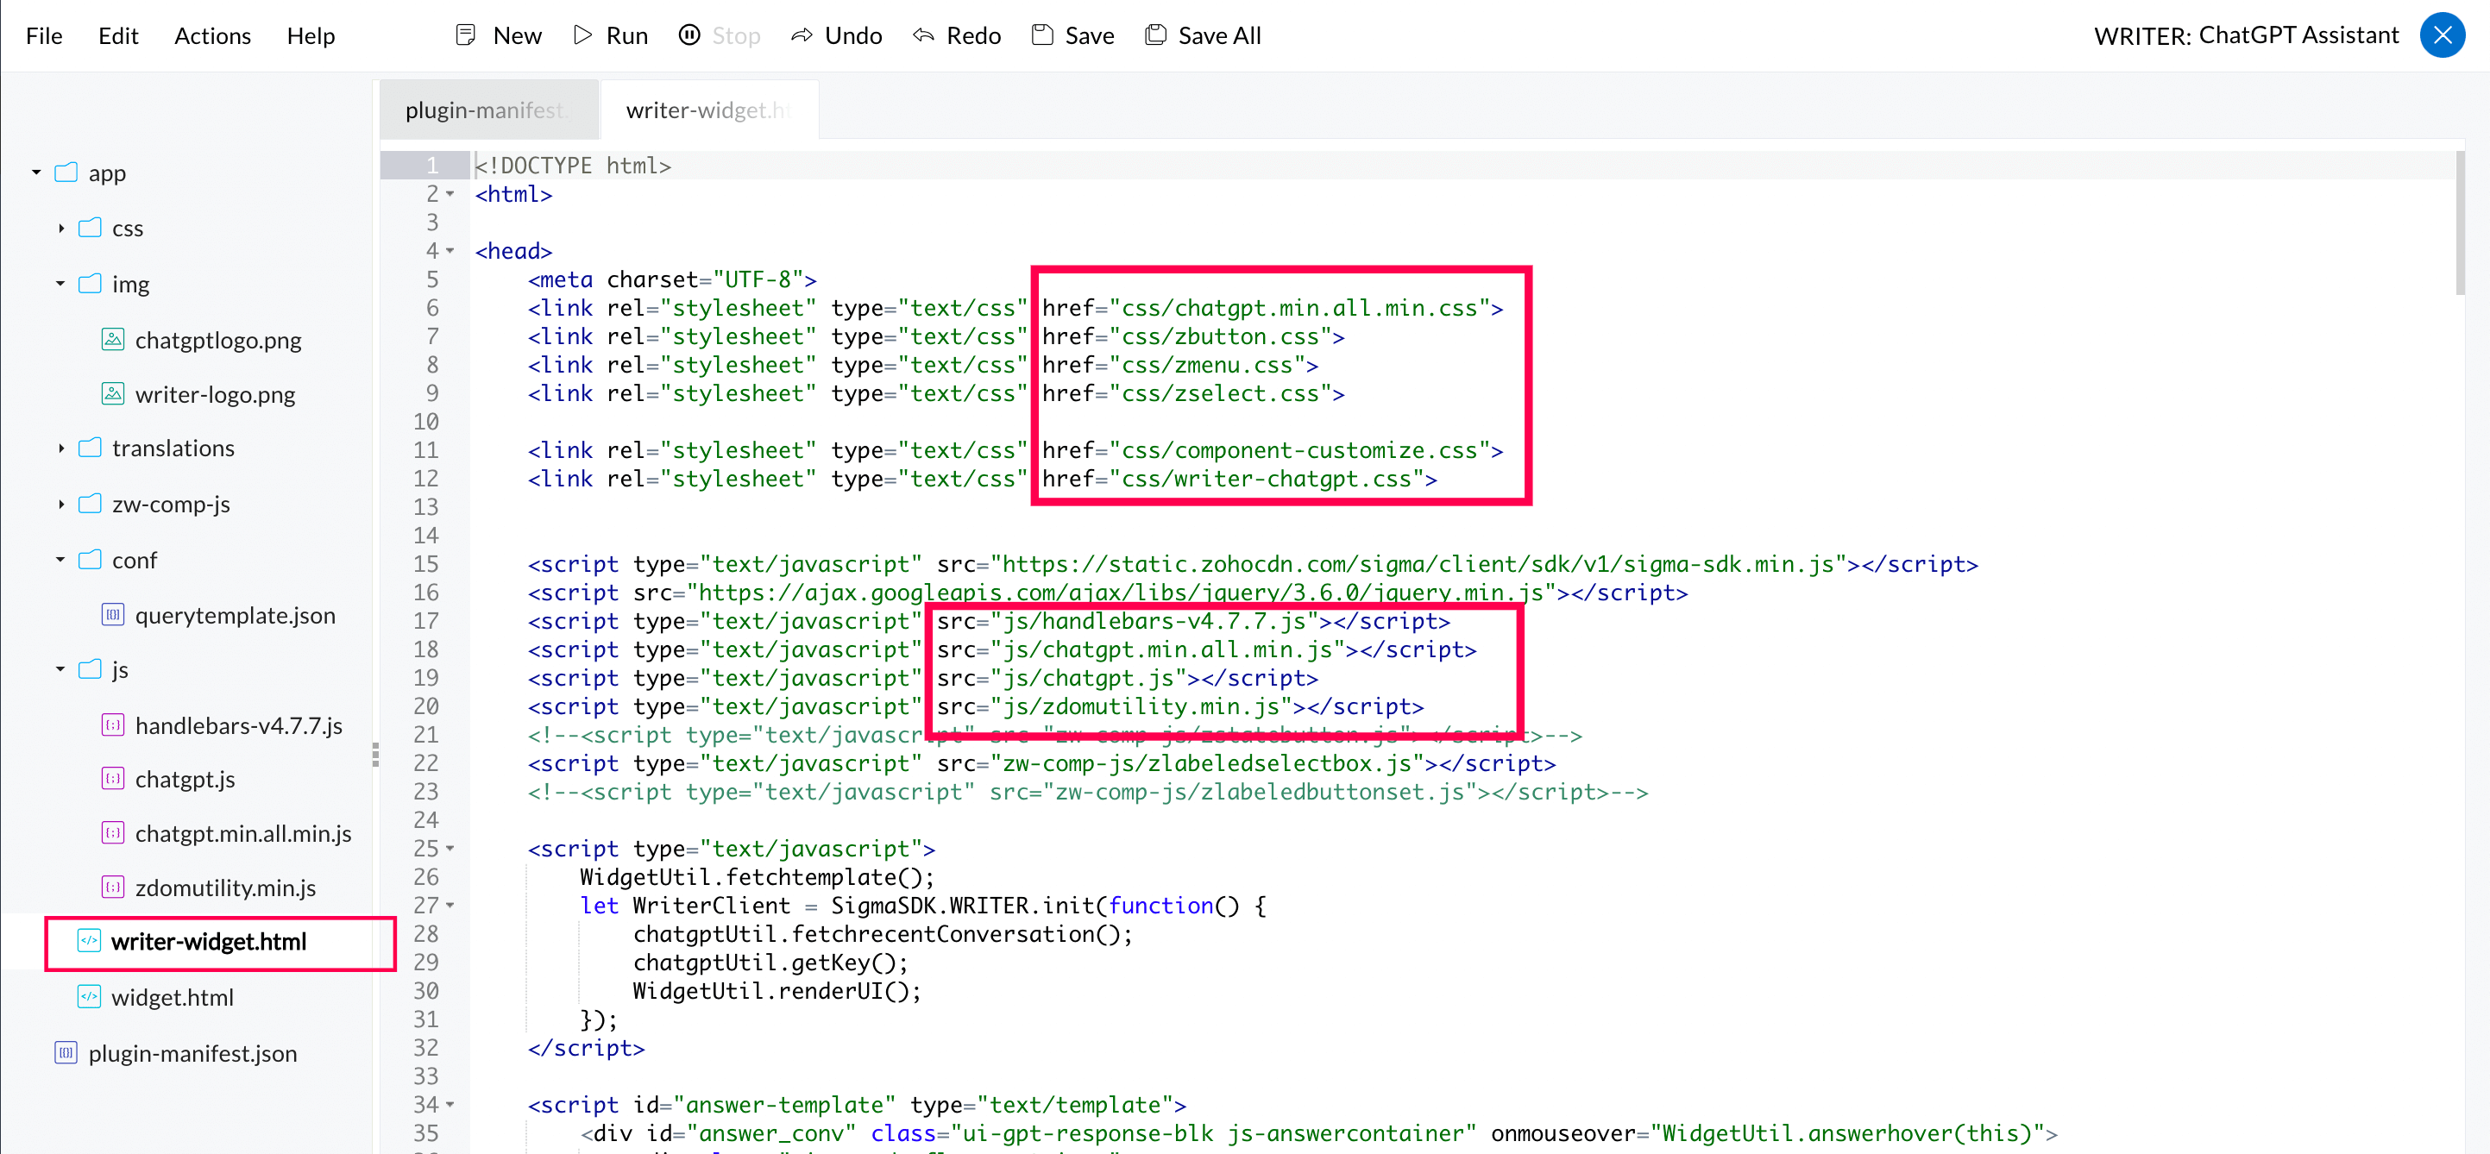
Task: Click the Save All icon
Action: point(1155,35)
